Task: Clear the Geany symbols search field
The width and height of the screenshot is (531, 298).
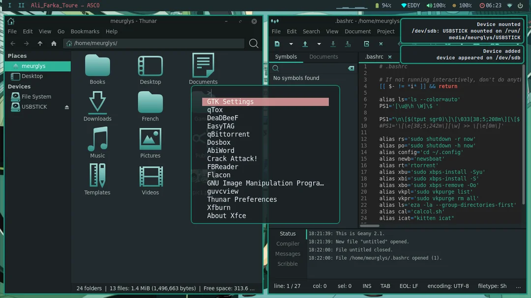Action: pyautogui.click(x=351, y=68)
